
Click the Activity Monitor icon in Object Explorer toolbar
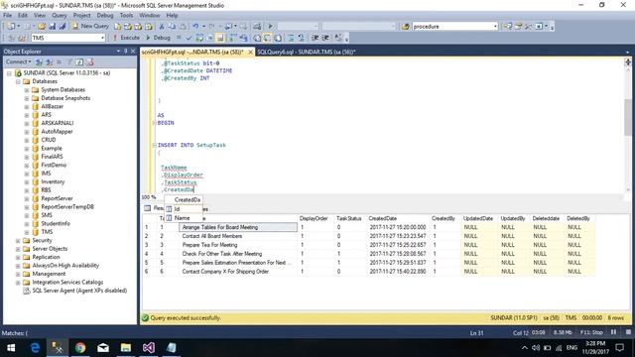(90, 61)
